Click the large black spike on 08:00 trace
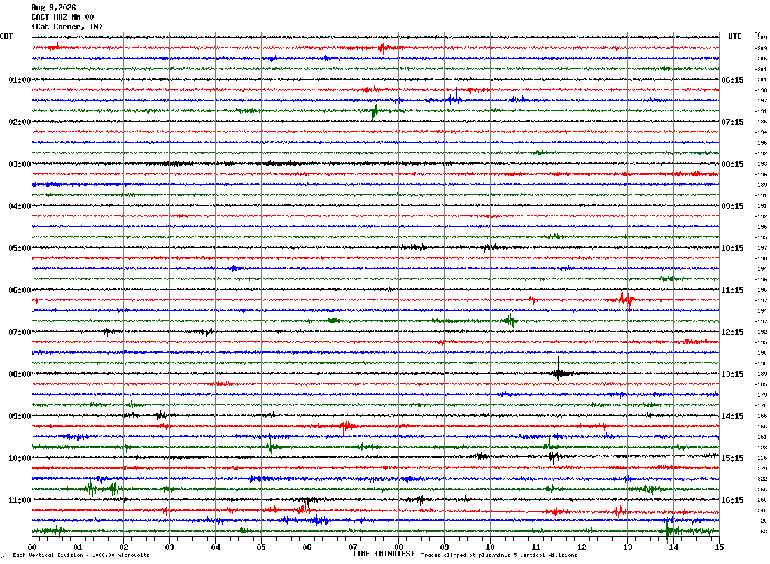 click(559, 369)
